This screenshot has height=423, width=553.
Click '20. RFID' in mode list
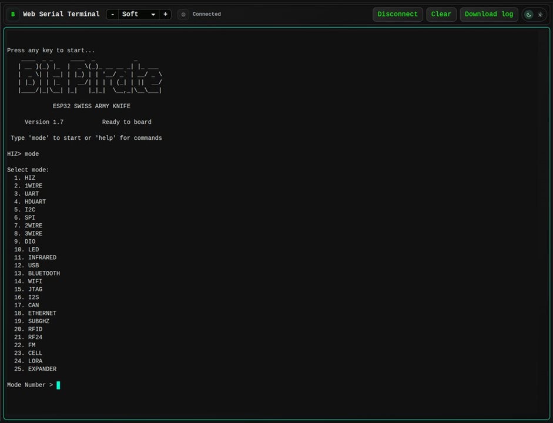(x=28, y=329)
